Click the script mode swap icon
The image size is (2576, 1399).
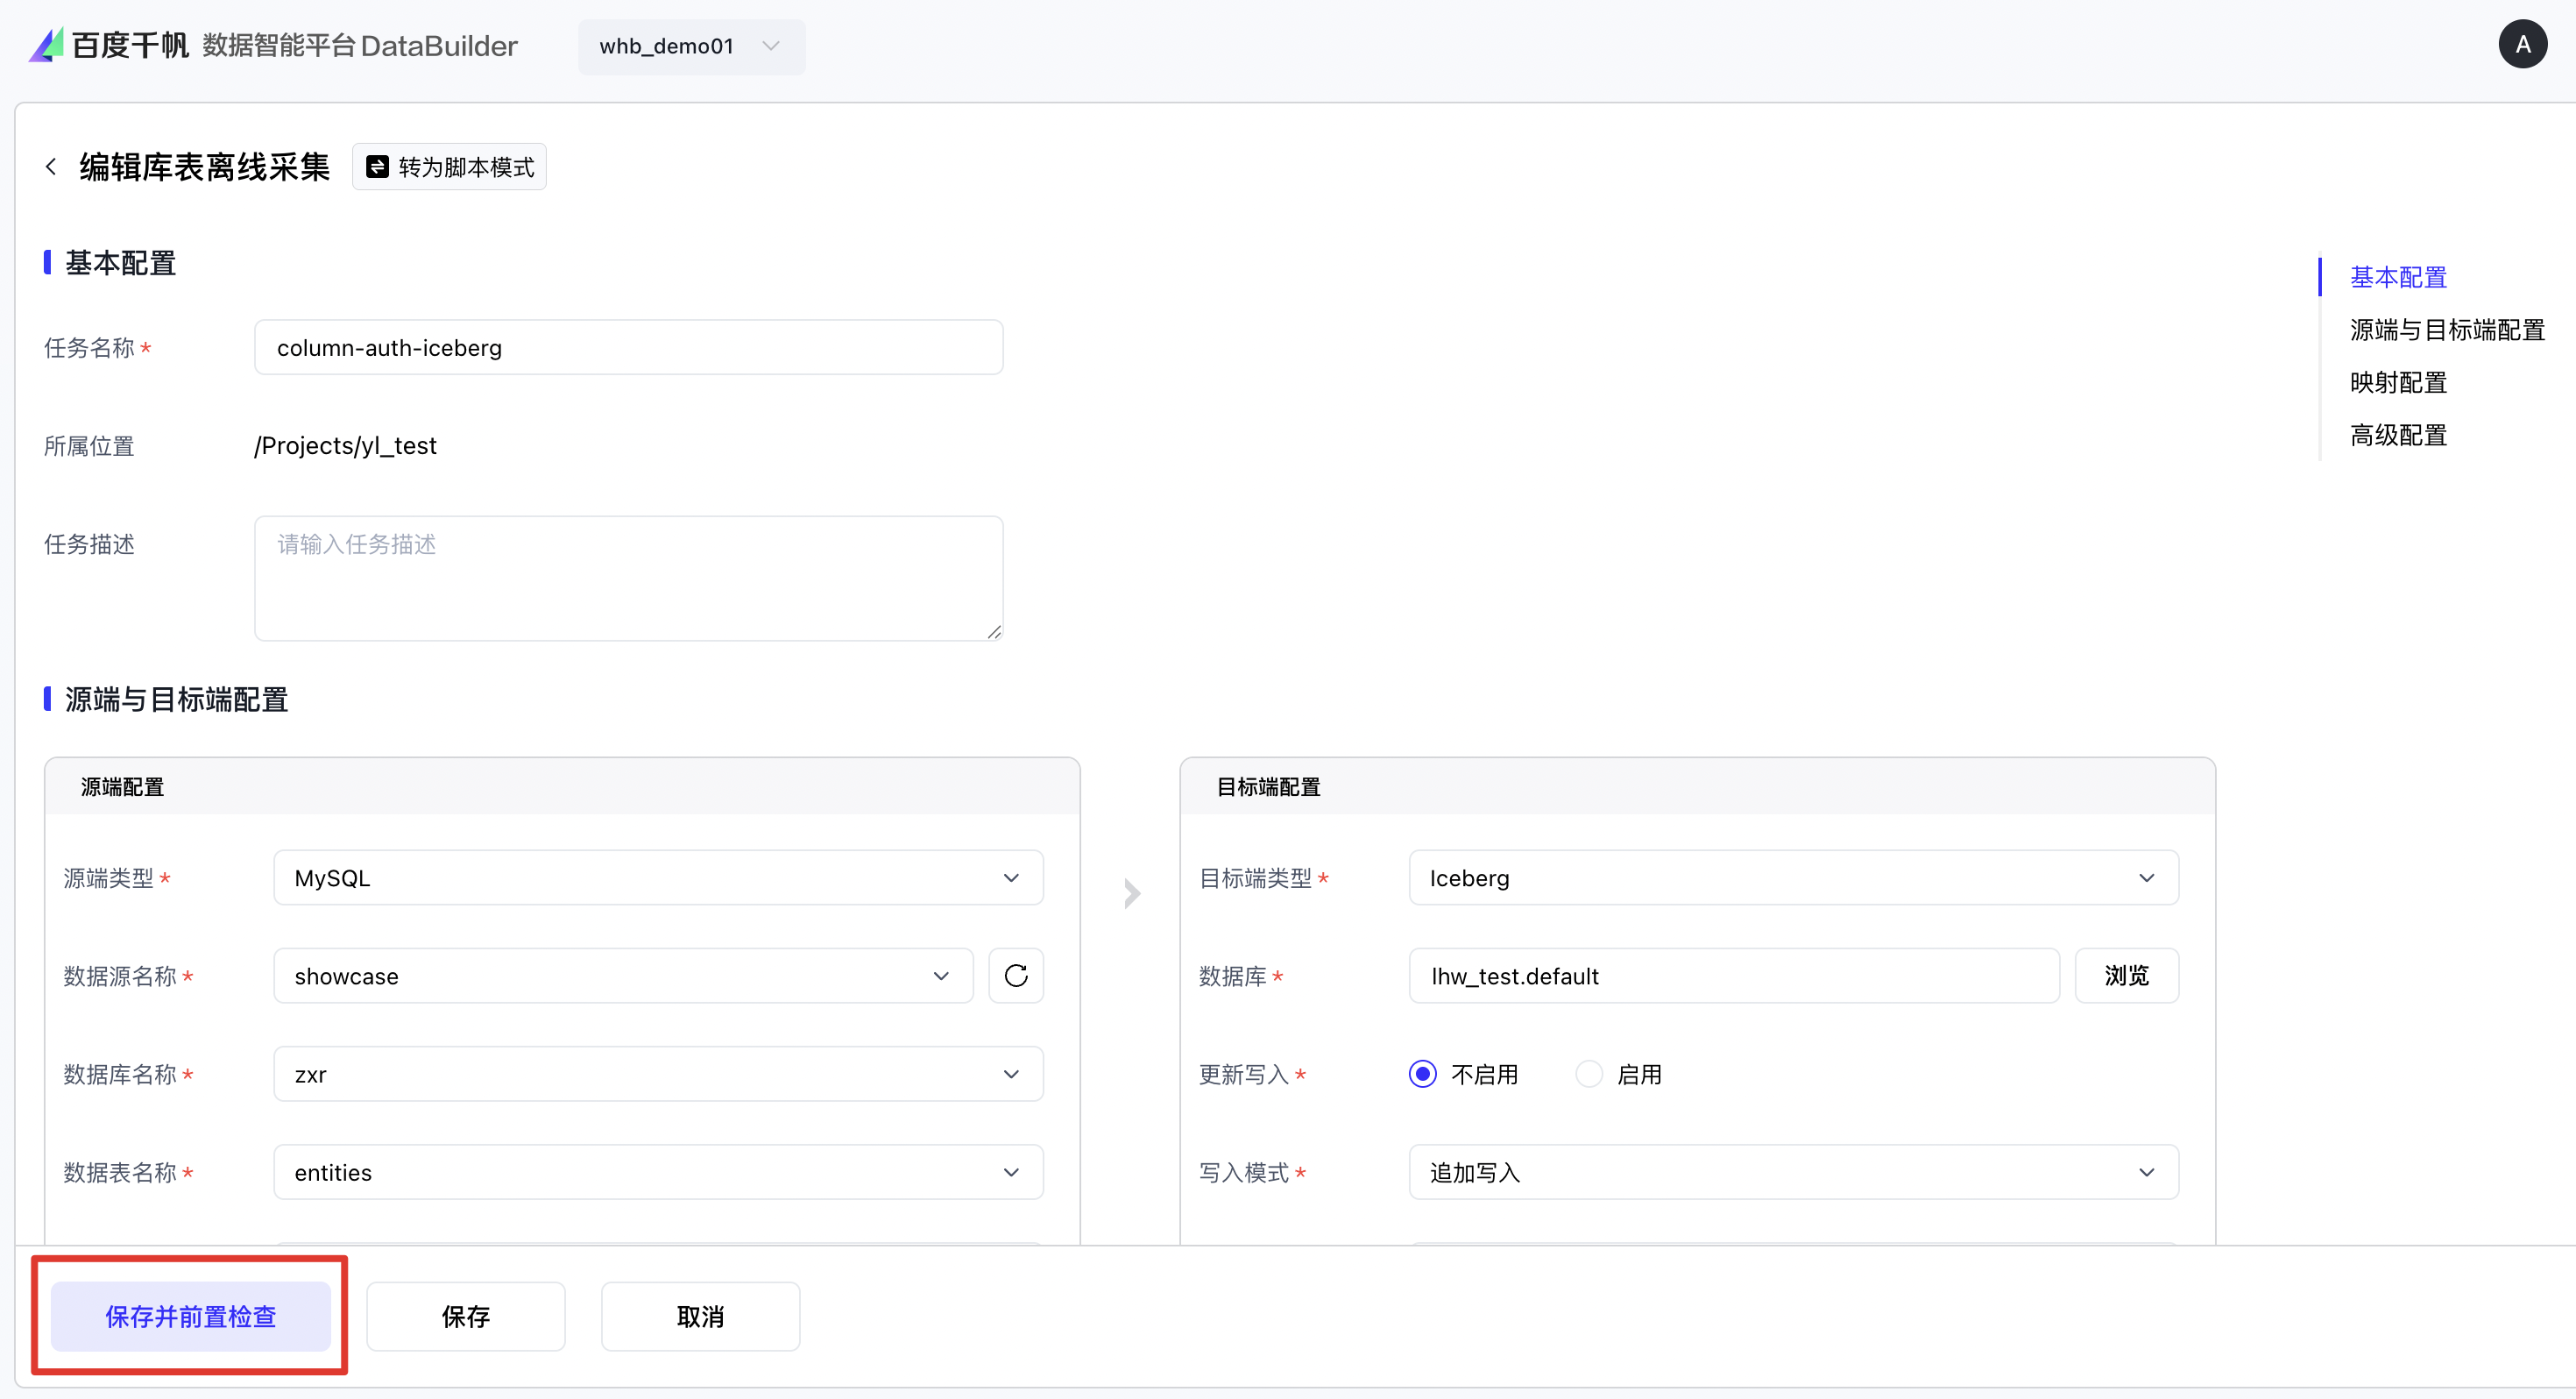click(377, 167)
